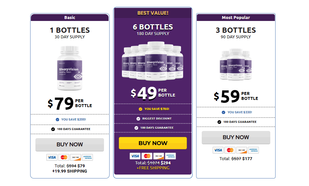Click the American Express icon in 3 bottles package

[253, 150]
